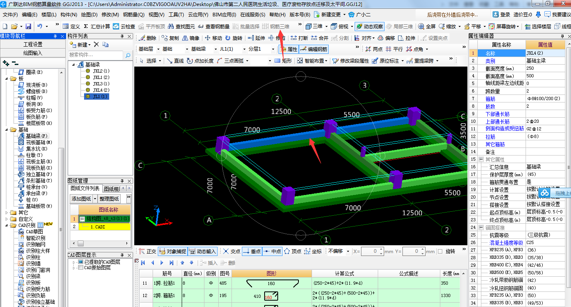Run 汇总计算 summary calculation
571x307 pixels.
click(x=97, y=27)
